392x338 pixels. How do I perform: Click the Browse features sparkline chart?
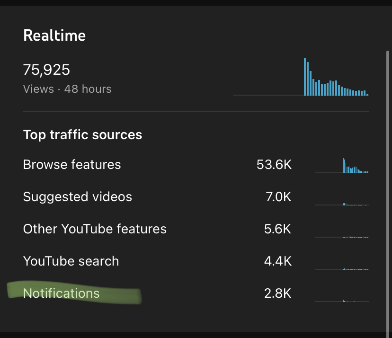click(x=342, y=166)
